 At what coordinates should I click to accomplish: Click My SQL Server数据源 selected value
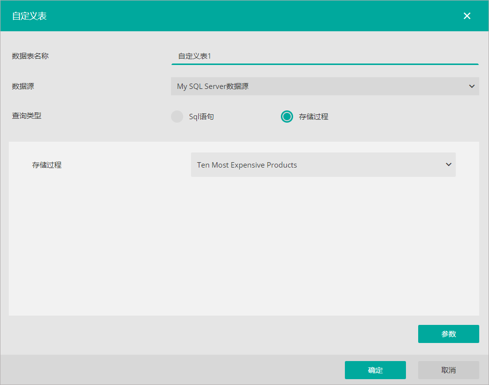coord(213,86)
